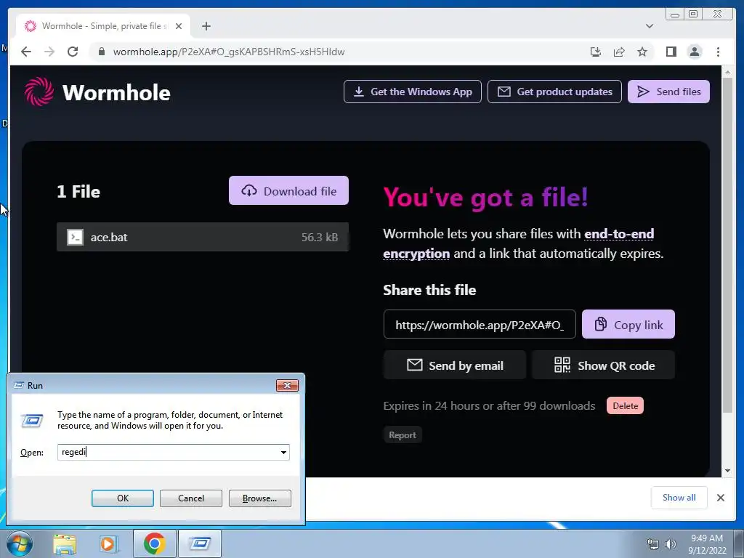The height and width of the screenshot is (558, 744).
Task: Open Windows Explorer from taskbar
Action: pyautogui.click(x=65, y=544)
